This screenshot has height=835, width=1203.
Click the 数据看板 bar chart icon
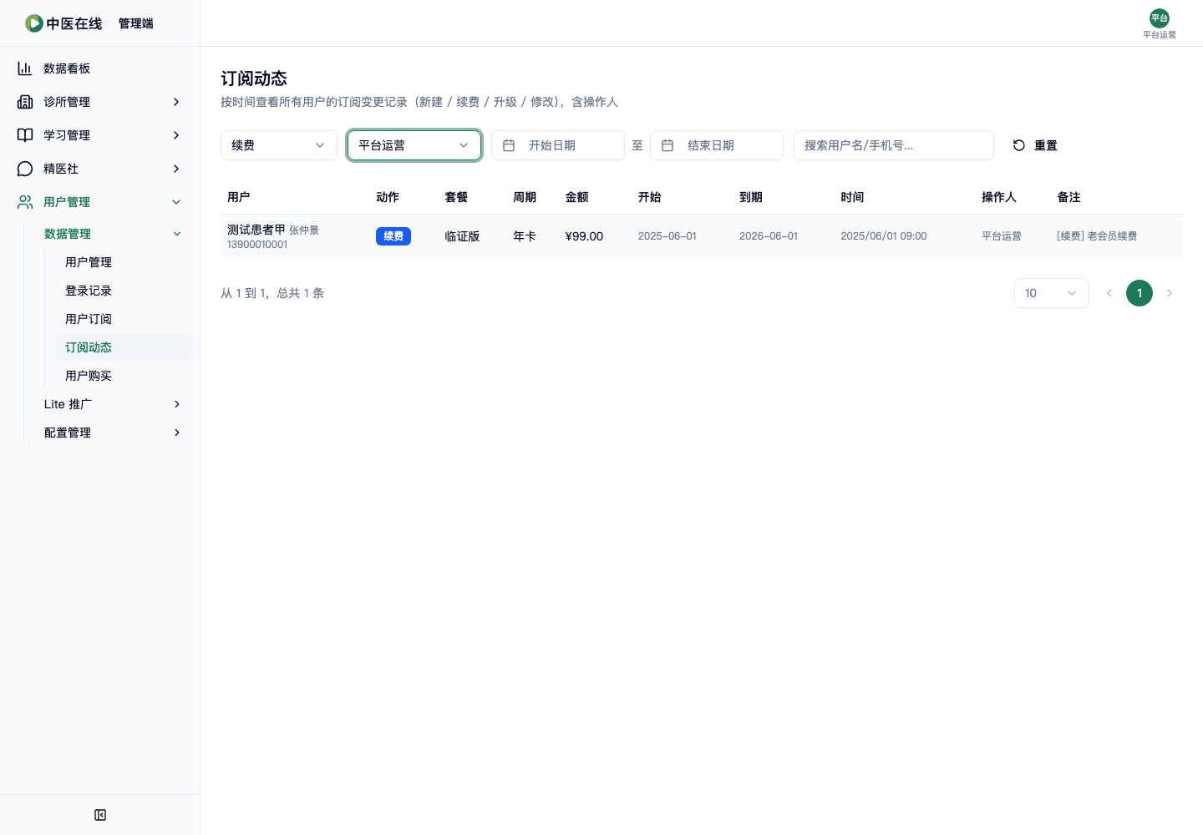(x=25, y=68)
